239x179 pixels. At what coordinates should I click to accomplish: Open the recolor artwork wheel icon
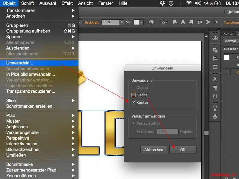click(151, 22)
